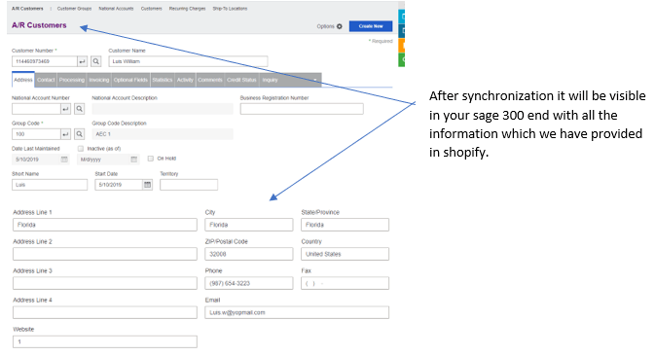The image size is (655, 356).
Task: Enable the On Hold checkbox
Action: [x=151, y=159]
